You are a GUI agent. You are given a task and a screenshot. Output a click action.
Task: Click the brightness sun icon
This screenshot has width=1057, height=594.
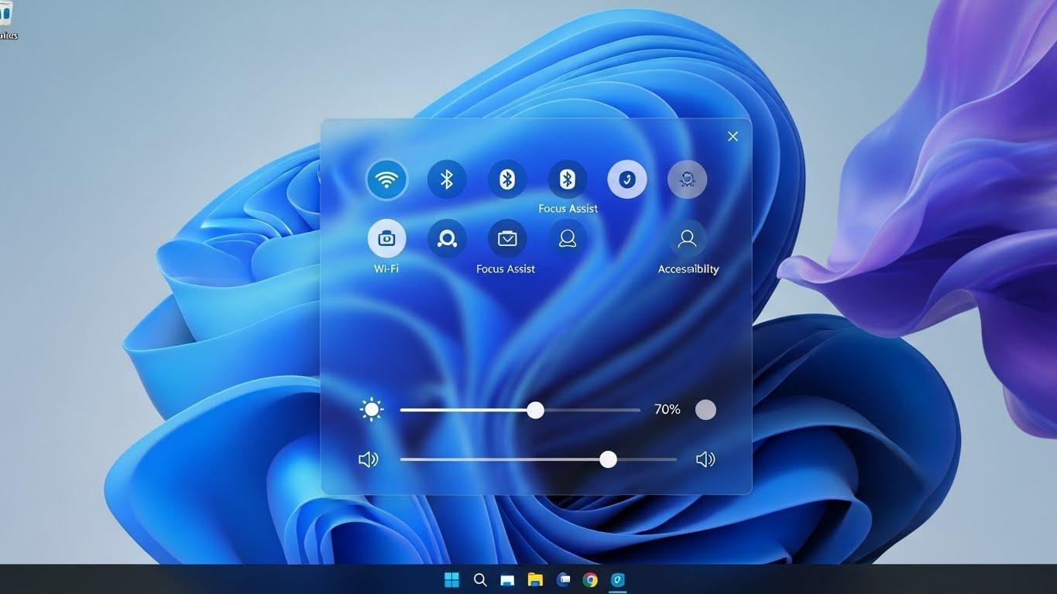[x=371, y=409]
